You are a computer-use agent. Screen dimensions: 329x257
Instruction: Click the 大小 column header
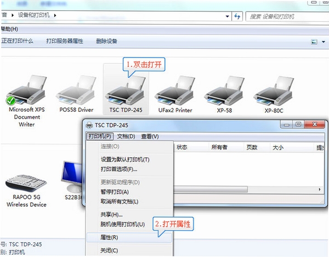(x=292, y=147)
